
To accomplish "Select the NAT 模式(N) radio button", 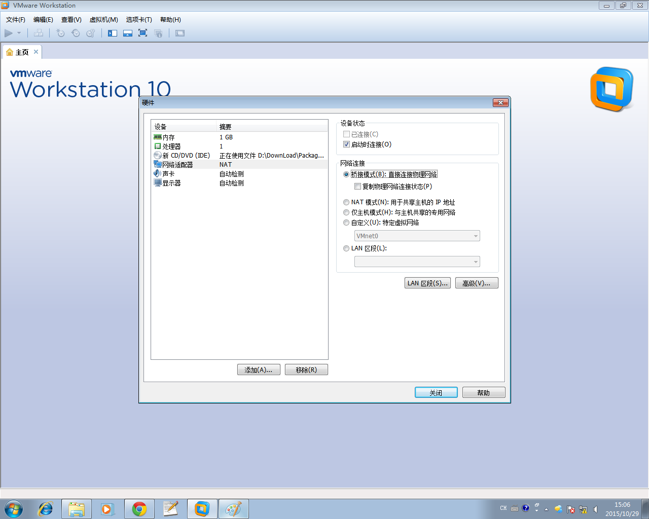I will [346, 202].
